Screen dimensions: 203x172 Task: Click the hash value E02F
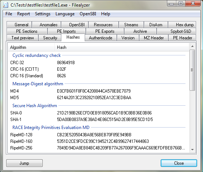61,69
